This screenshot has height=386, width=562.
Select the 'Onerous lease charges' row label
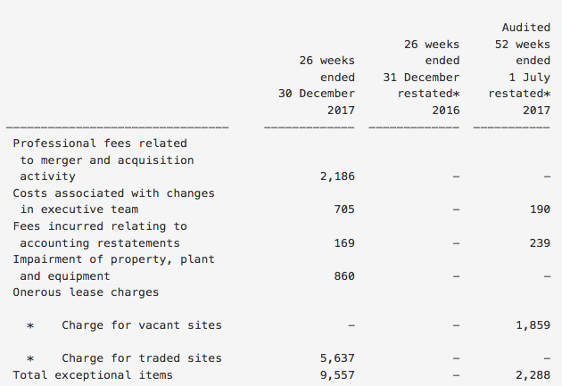pos(86,292)
